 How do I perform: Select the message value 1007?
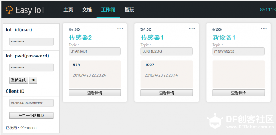150,65
